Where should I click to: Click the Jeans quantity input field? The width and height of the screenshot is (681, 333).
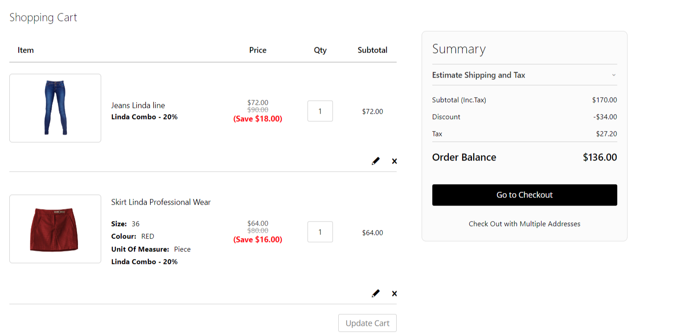[x=320, y=111]
